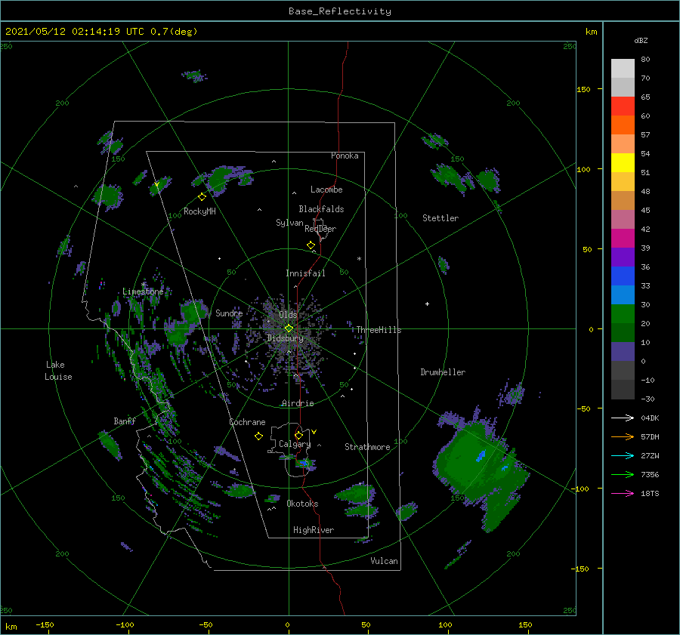Click the blue echo cell south of Calgary
Viewport: 680px width, 635px height.
305,464
